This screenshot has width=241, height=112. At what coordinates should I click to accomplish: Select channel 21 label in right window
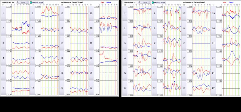(213, 43)
